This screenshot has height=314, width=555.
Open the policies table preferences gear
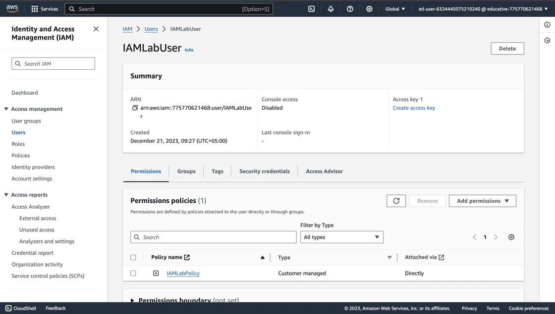click(511, 237)
